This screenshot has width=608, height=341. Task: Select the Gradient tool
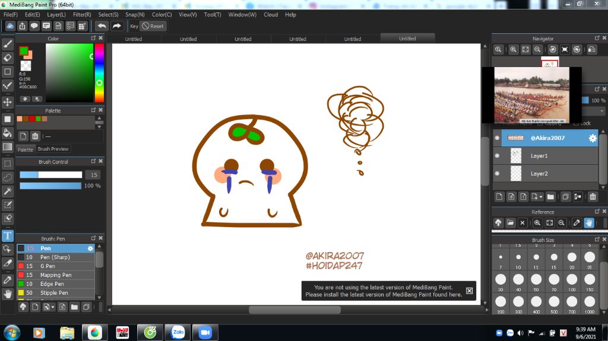[x=7, y=147]
